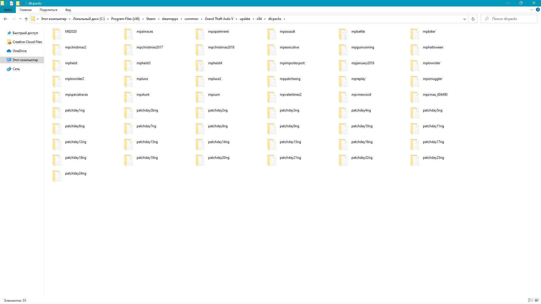Navigate to Этот компьютер breadcrumb

tap(54, 19)
